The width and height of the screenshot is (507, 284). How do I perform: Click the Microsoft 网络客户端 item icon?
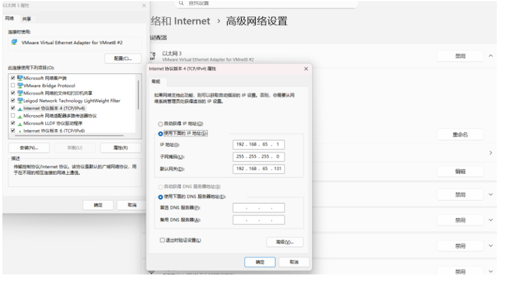coord(20,78)
